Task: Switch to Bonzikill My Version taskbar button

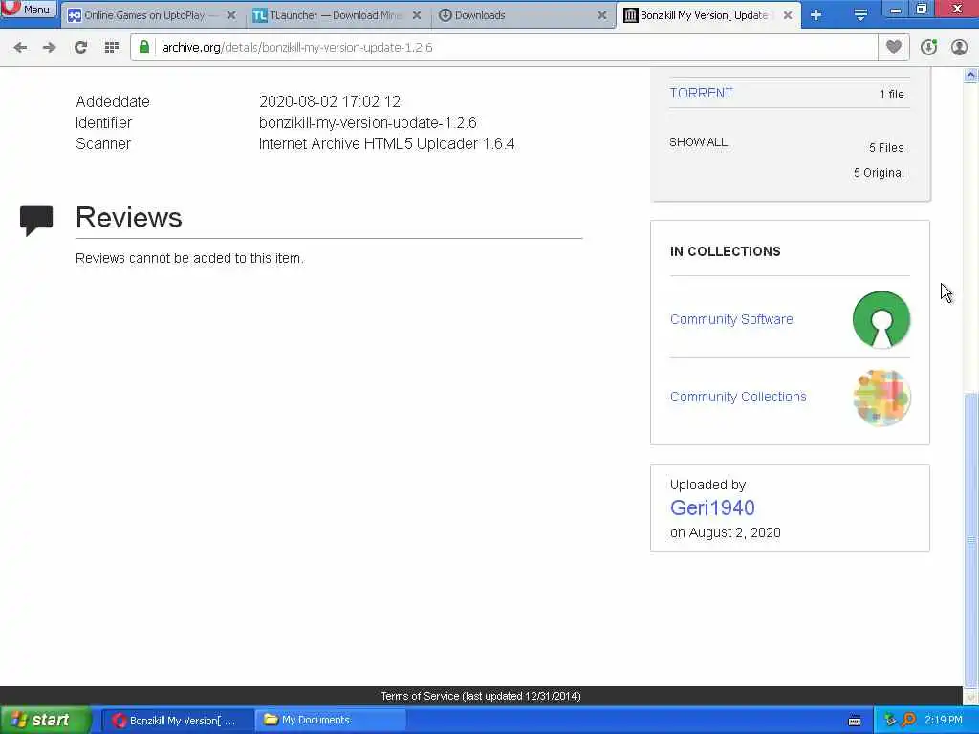Action: coord(177,721)
